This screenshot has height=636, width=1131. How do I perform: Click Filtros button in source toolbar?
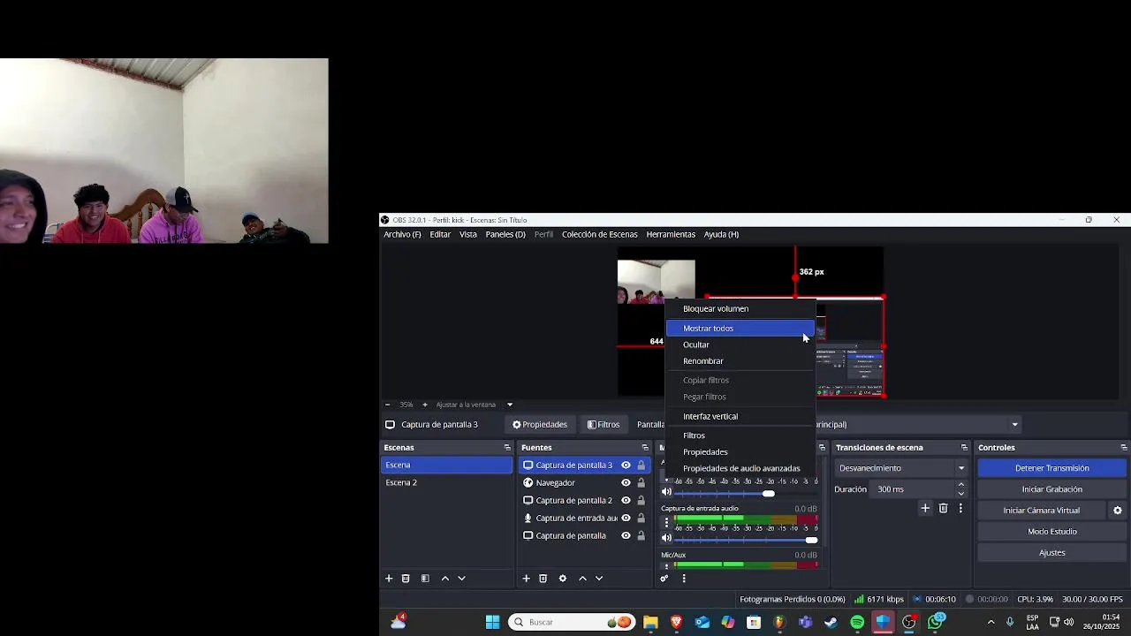pos(603,425)
